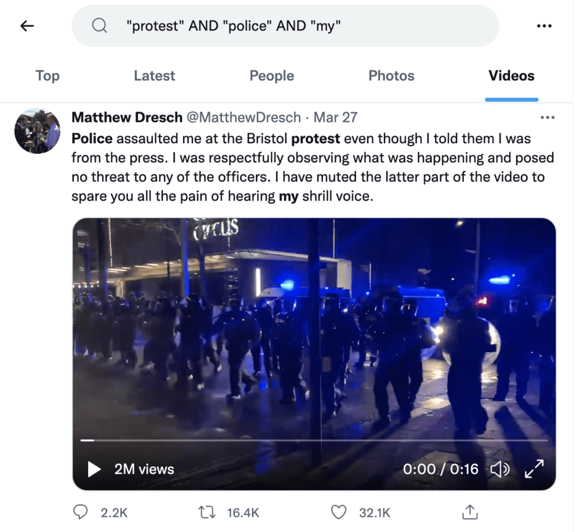Open the Photos tab
Image resolution: width=575 pixels, height=532 pixels.
391,76
